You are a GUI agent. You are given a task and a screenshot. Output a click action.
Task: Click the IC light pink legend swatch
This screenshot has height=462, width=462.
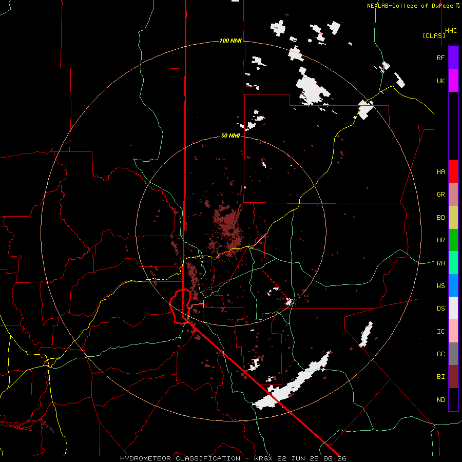coord(453,331)
